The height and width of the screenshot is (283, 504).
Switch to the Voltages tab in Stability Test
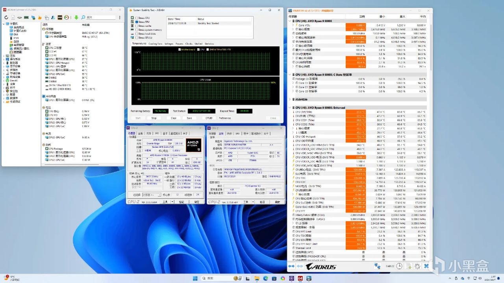(169, 44)
